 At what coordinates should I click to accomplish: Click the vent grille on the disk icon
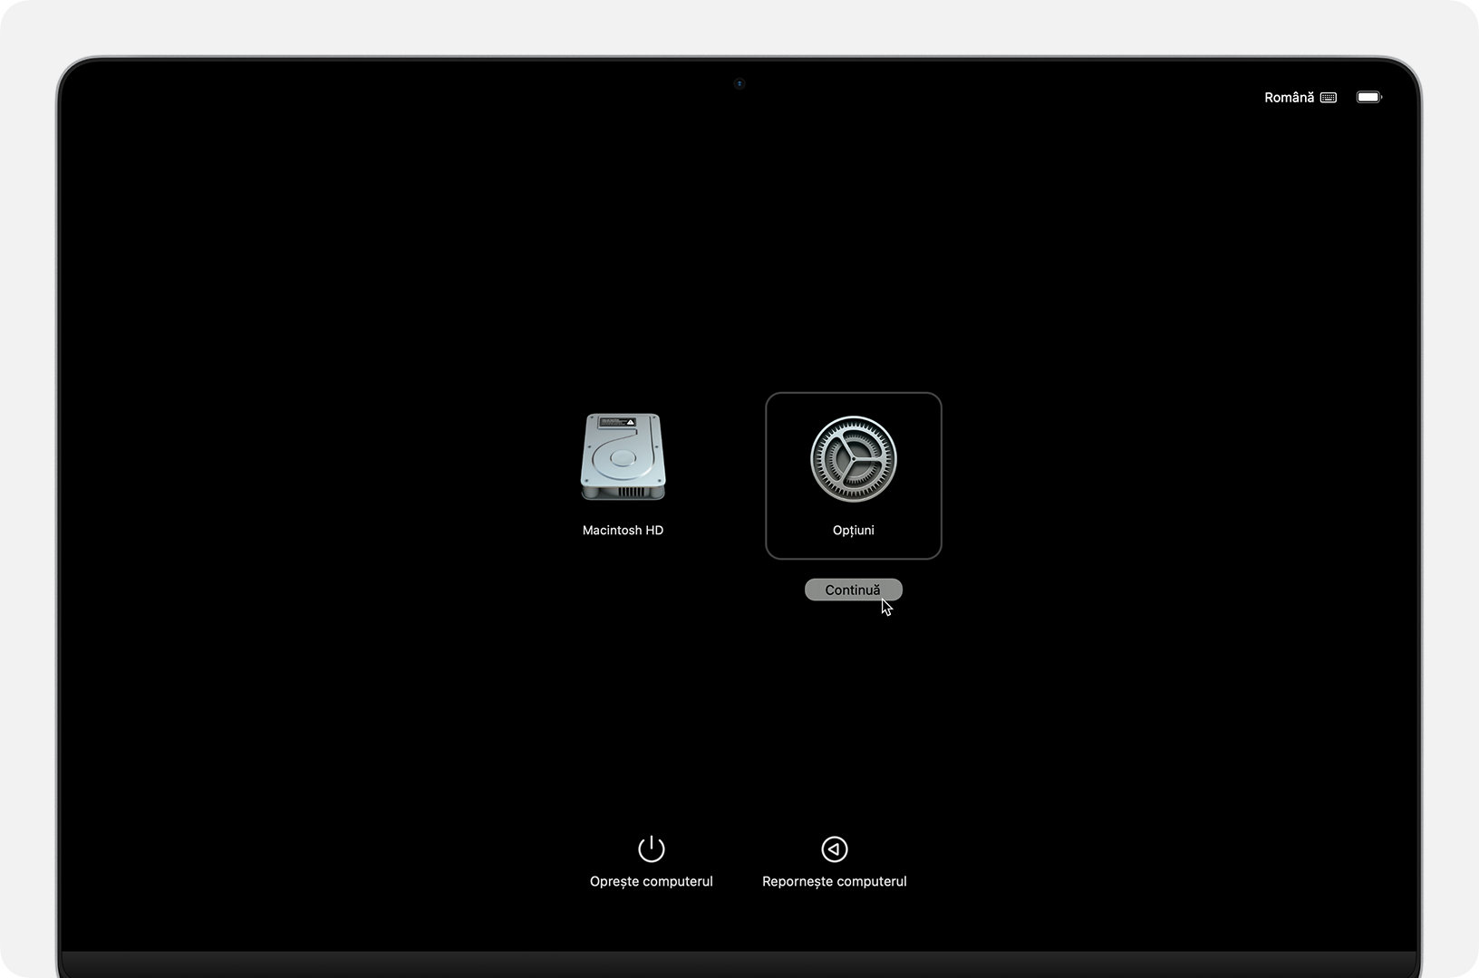coord(630,493)
